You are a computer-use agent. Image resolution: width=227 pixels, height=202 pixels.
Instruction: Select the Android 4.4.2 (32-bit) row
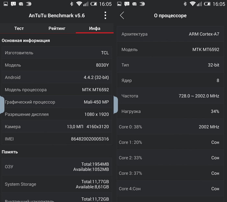pyautogui.click(x=57, y=77)
